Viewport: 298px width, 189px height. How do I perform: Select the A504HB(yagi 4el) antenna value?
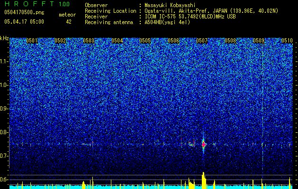pos(167,22)
